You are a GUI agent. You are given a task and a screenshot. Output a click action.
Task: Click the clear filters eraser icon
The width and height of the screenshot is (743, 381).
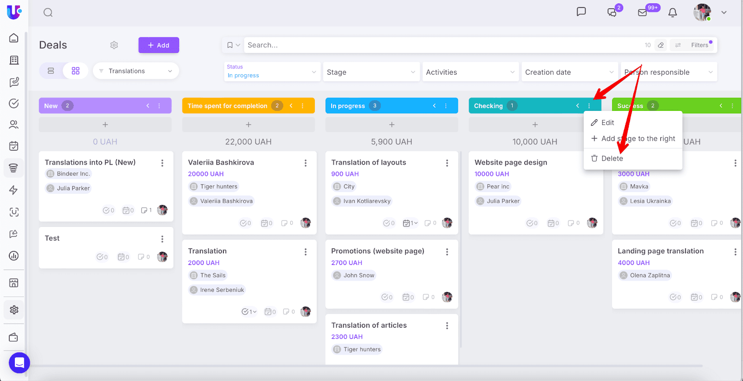tap(661, 45)
